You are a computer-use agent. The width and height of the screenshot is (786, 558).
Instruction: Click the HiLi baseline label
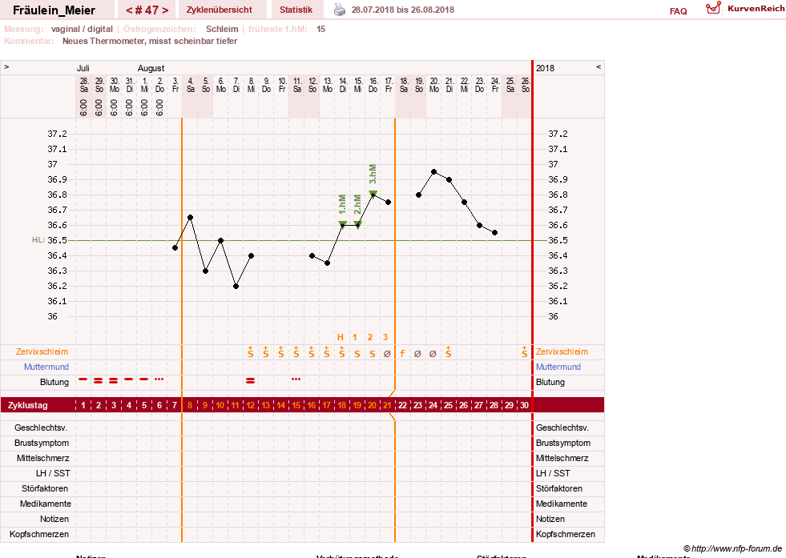pyautogui.click(x=38, y=240)
